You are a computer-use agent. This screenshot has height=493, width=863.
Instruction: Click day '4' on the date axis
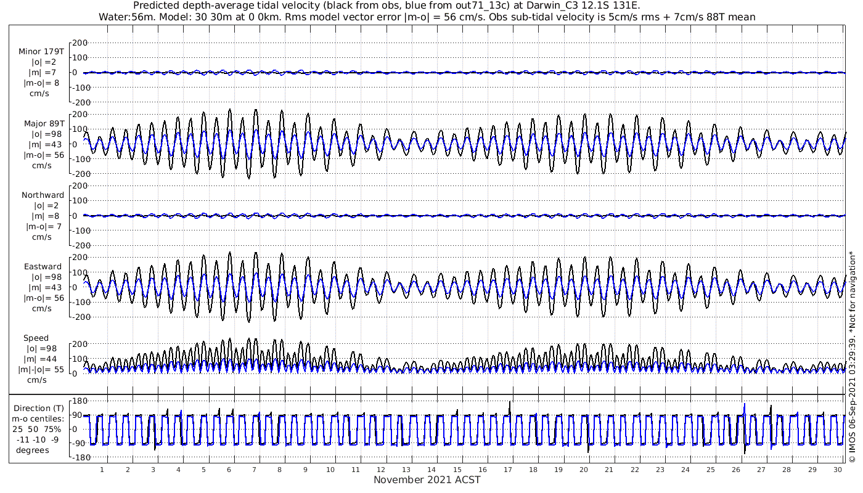[x=178, y=470]
